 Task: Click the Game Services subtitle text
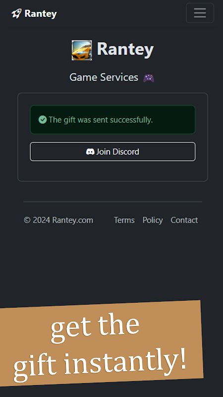pos(104,77)
